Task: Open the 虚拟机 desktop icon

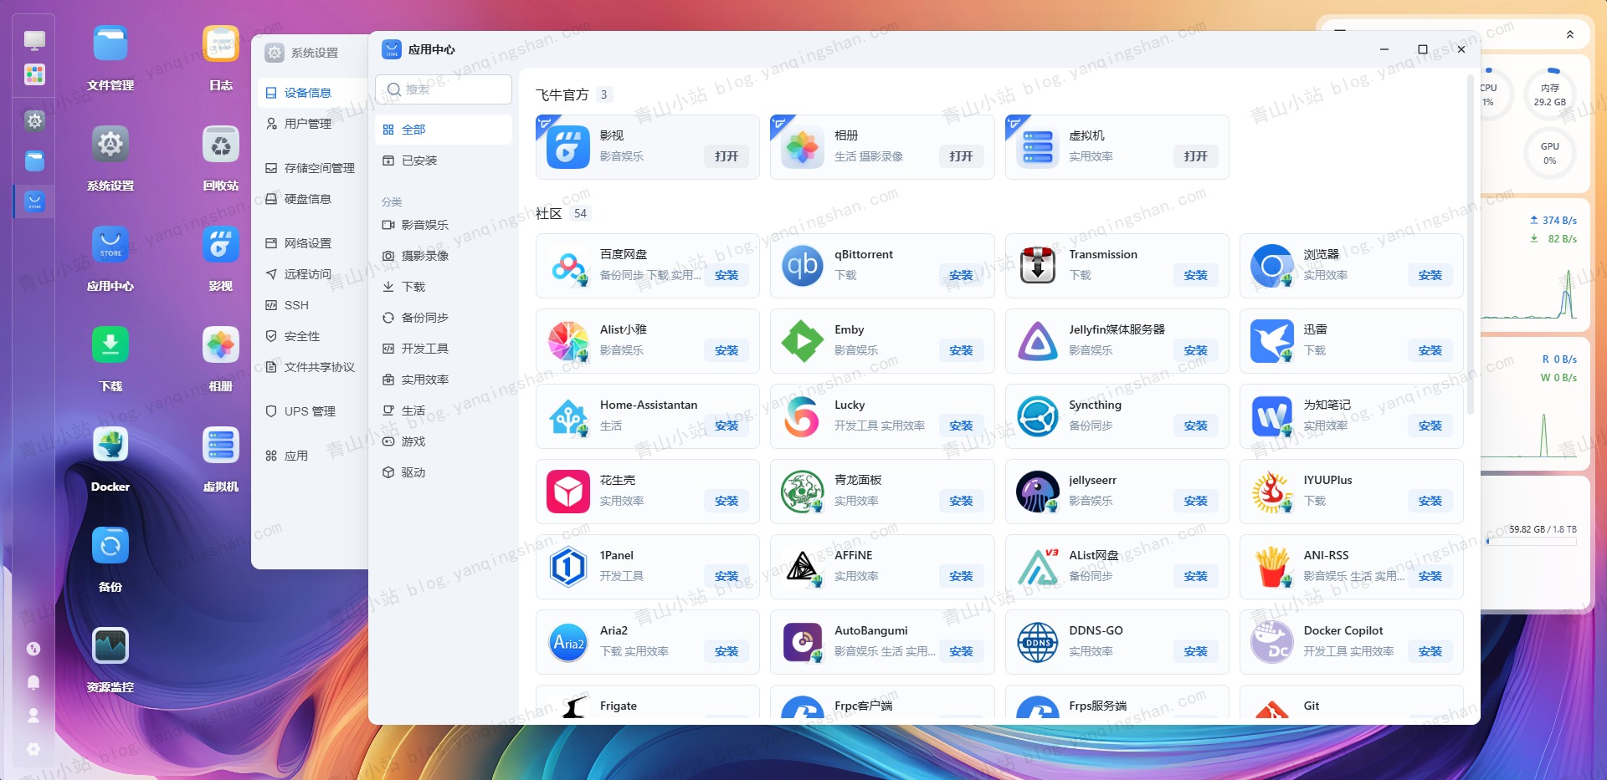Action: click(x=221, y=446)
